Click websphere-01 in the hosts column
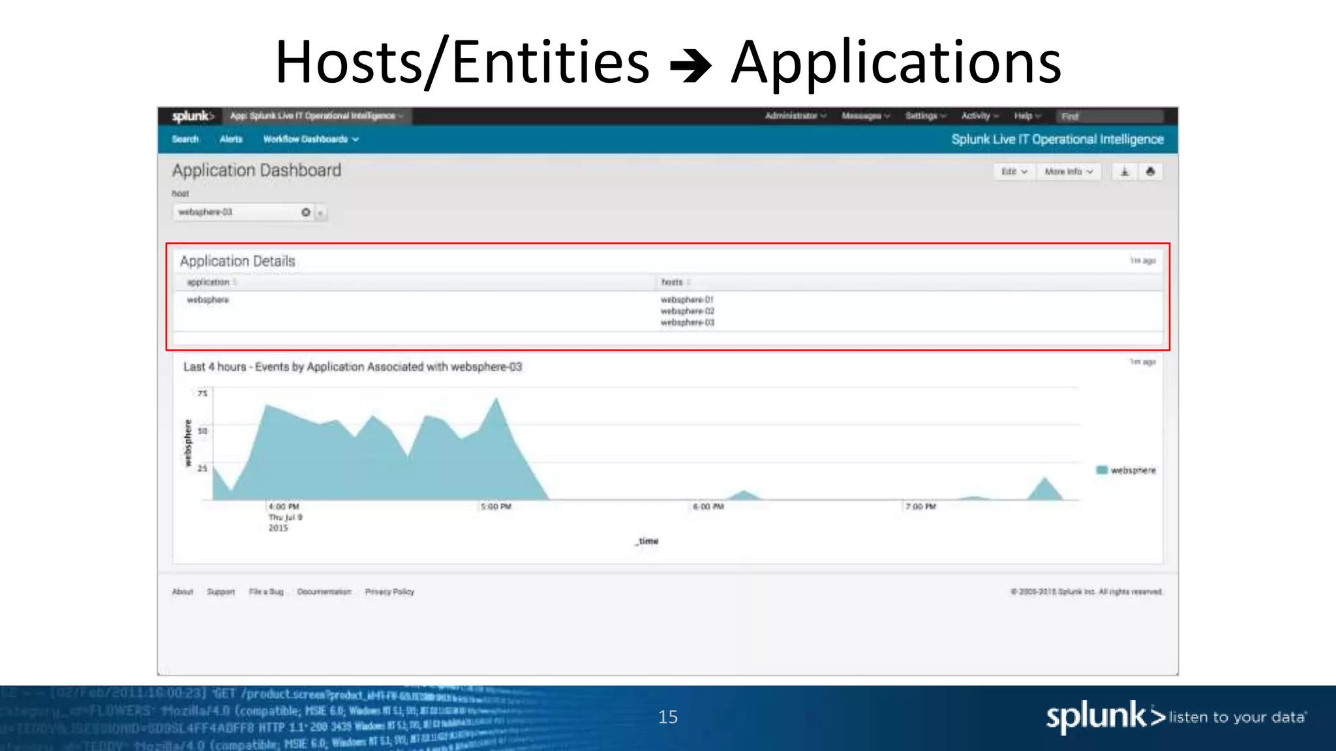 [687, 300]
